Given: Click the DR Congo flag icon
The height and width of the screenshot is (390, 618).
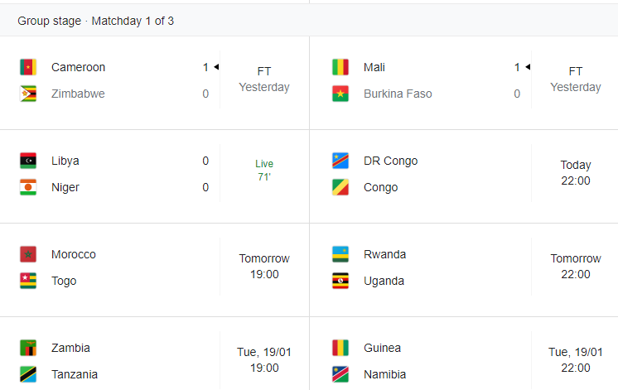Looking at the screenshot, I should pos(340,161).
